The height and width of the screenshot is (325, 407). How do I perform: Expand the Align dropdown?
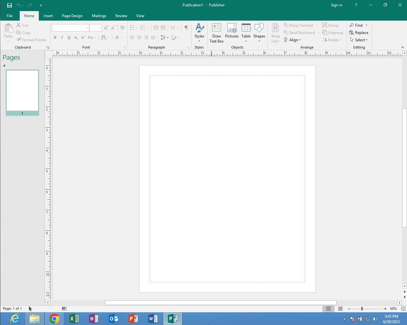[293, 40]
